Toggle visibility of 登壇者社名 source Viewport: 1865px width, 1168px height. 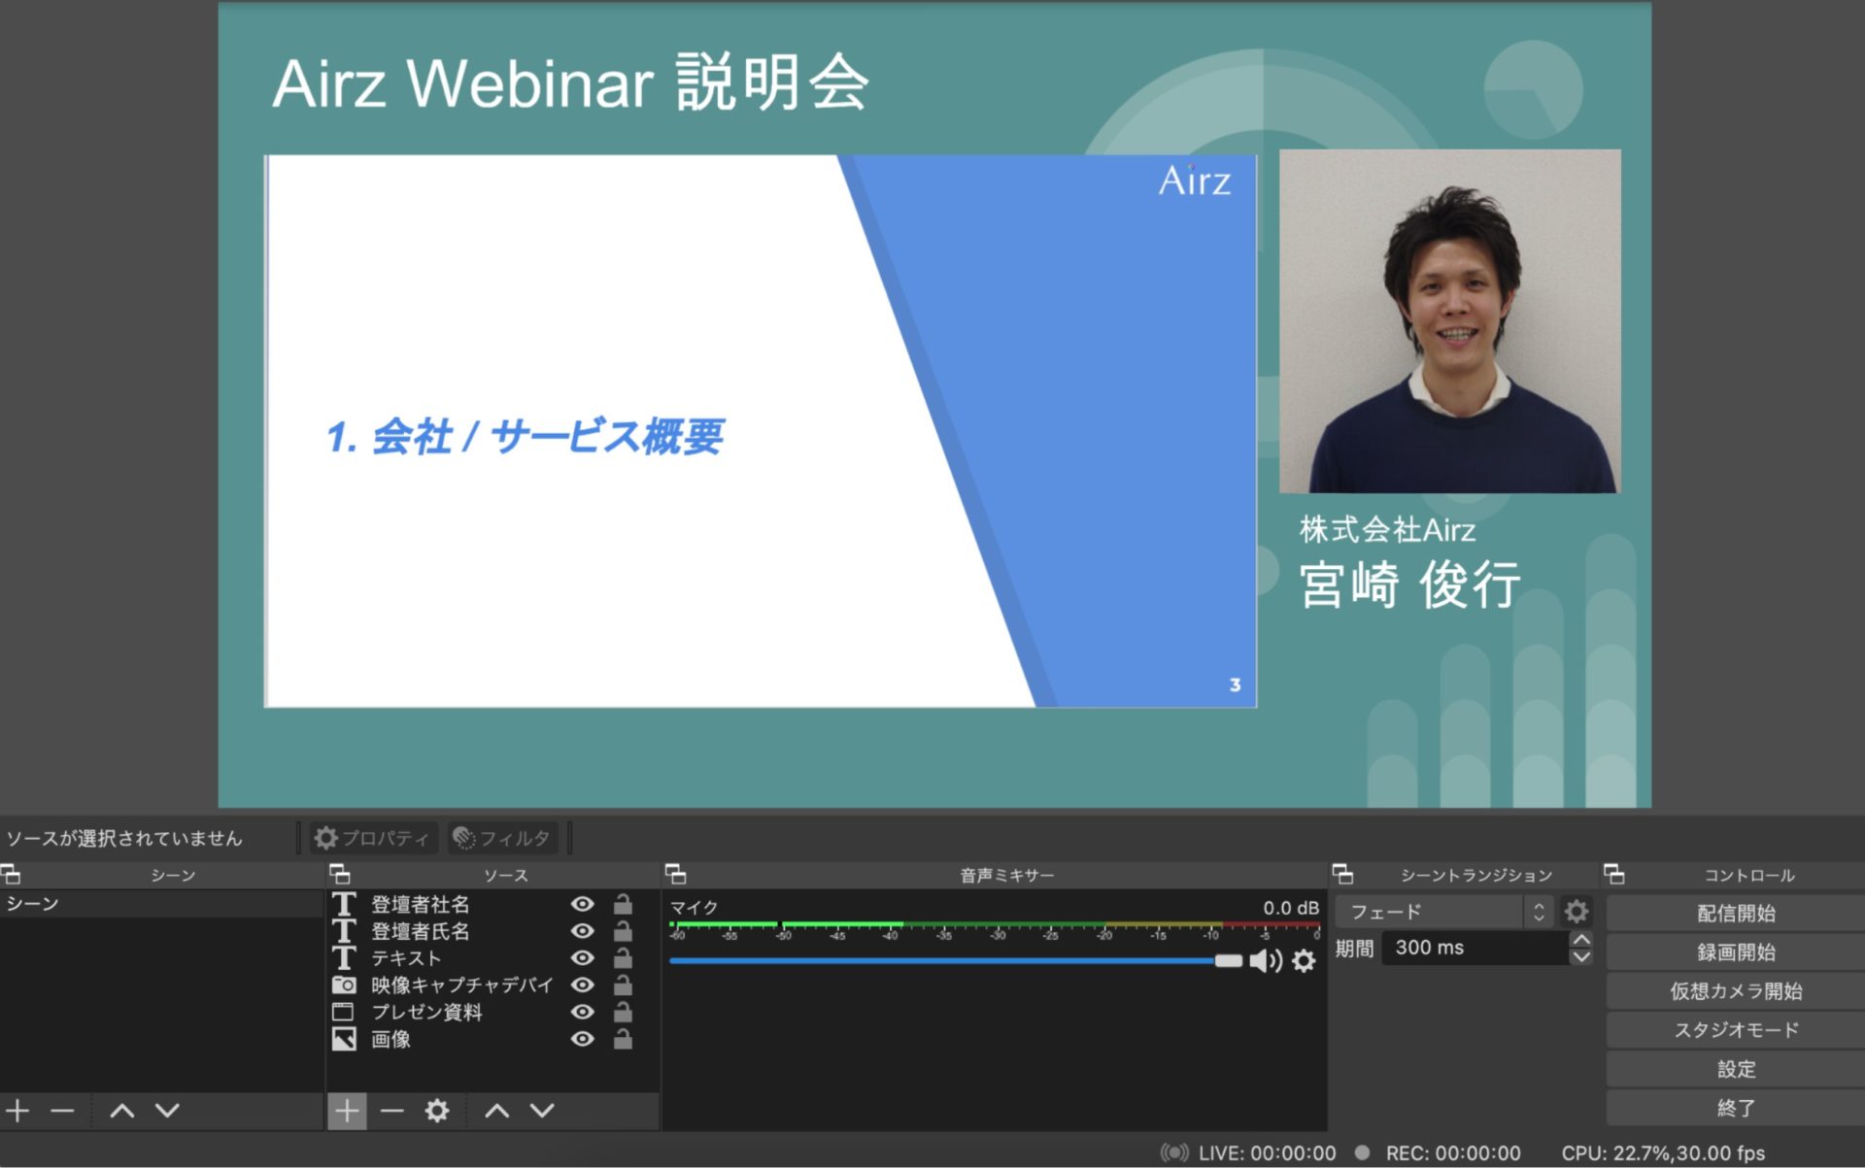point(582,904)
